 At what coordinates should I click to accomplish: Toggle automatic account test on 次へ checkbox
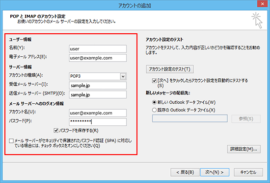154,81
